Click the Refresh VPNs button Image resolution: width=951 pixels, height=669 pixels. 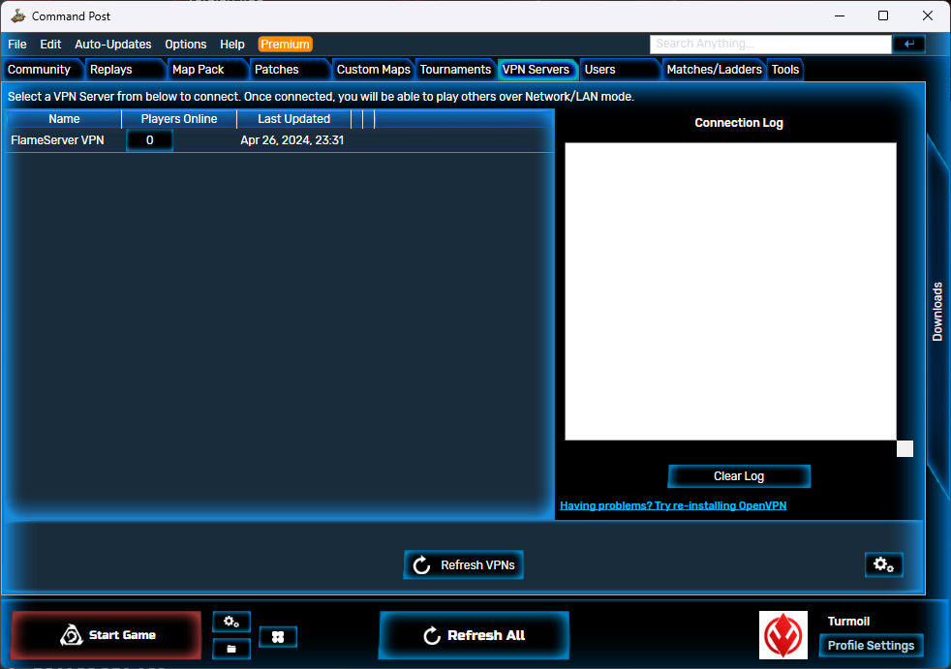tap(463, 564)
